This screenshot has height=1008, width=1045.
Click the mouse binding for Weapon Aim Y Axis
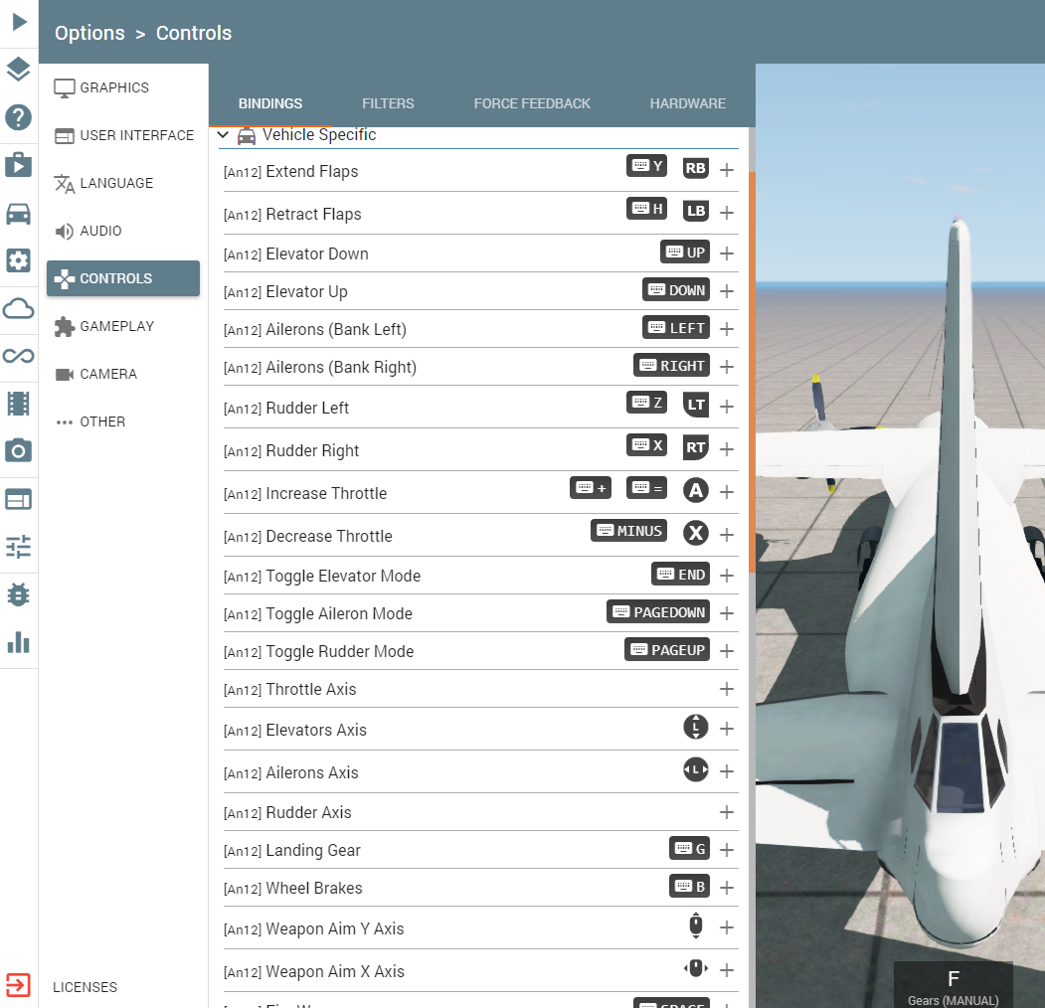(696, 925)
